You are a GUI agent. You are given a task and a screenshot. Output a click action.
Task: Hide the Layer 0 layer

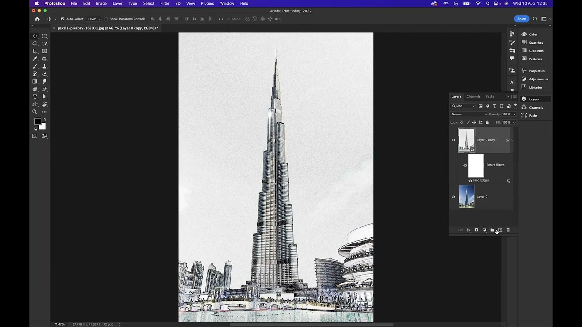[x=453, y=197]
